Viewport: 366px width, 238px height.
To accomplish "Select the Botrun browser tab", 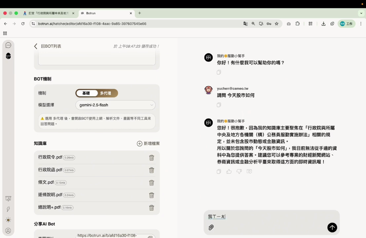I will 106,13.
